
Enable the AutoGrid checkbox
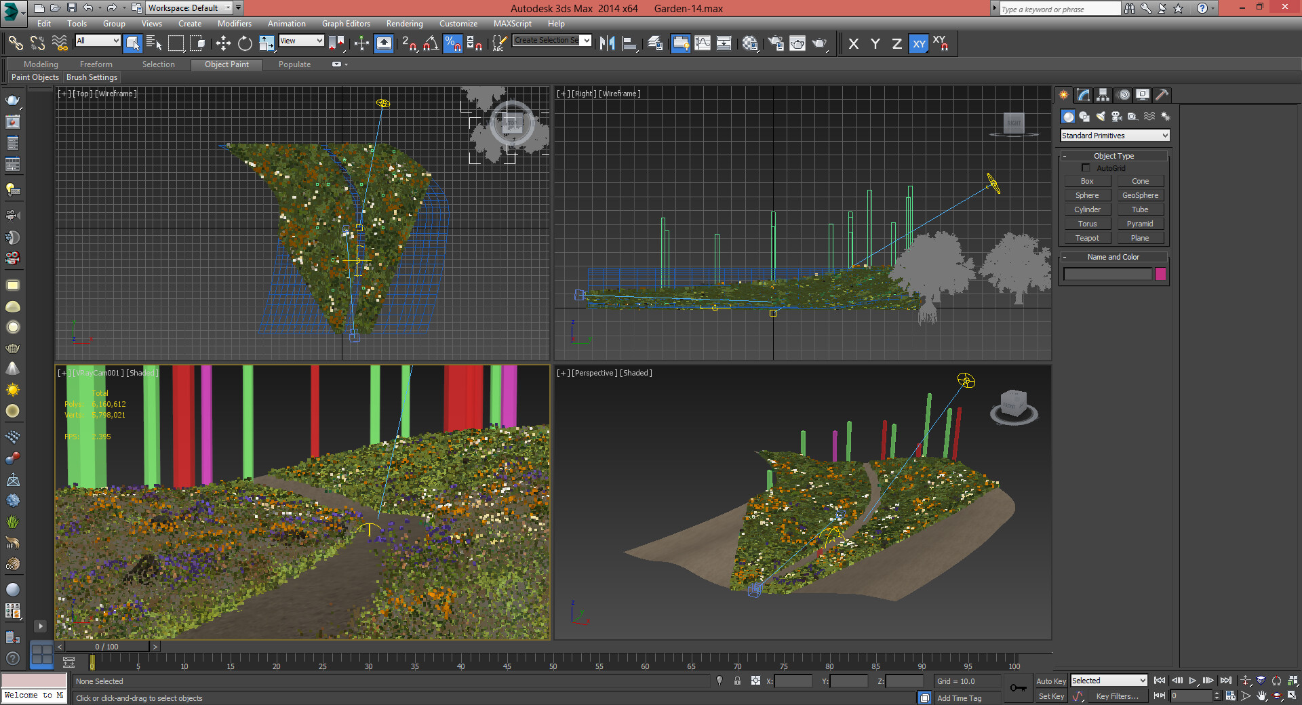(x=1086, y=168)
